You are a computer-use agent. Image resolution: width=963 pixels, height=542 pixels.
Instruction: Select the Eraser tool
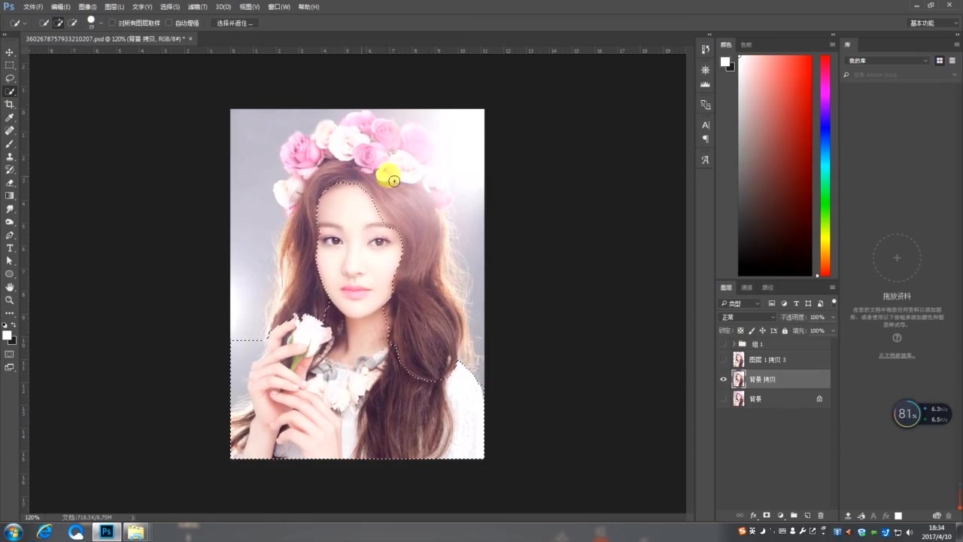[x=10, y=182]
